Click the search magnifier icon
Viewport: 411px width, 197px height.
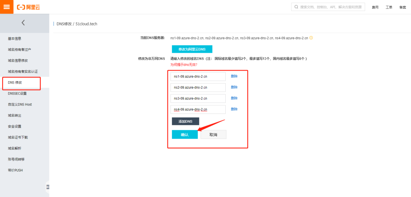point(296,7)
